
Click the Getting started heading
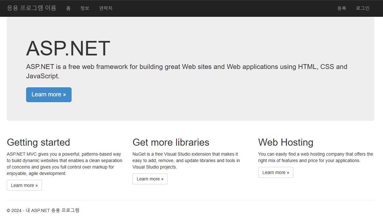38,142
